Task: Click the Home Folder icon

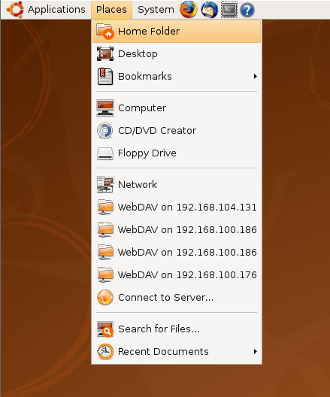Action: tap(105, 31)
